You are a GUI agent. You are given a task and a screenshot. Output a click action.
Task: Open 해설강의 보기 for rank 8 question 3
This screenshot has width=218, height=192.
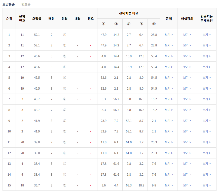187,110
